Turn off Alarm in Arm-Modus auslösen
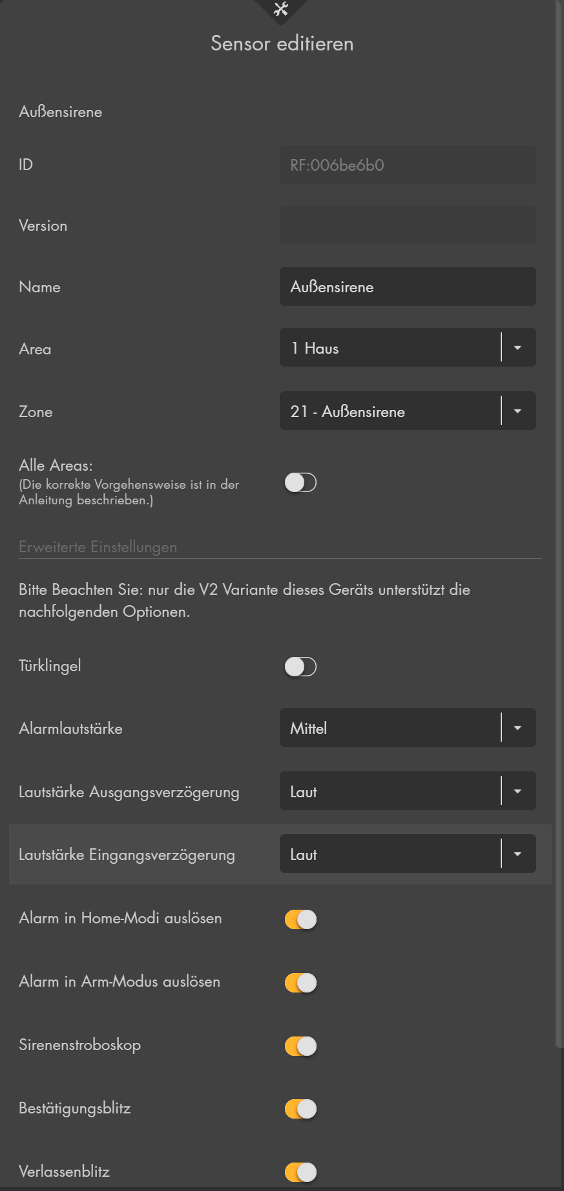This screenshot has height=1191, width=564. point(300,983)
